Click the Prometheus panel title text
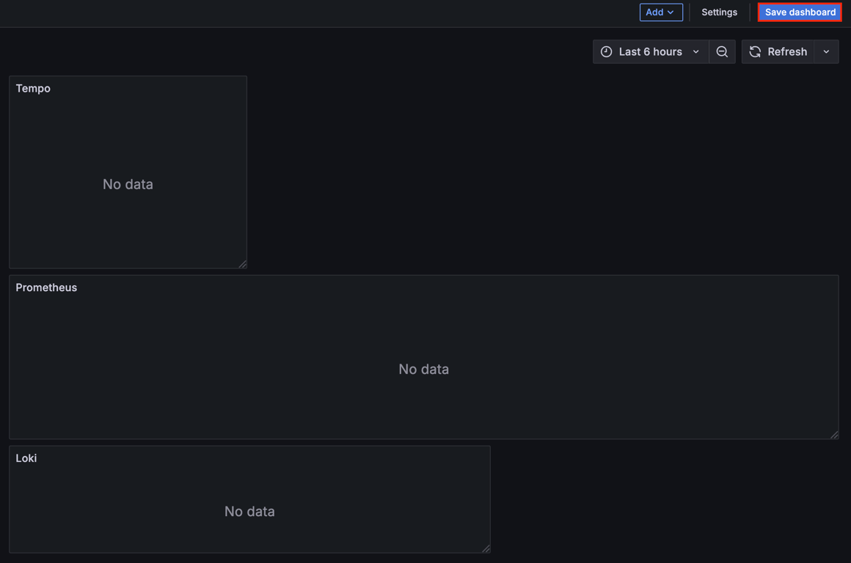This screenshot has height=563, width=851. tap(46, 287)
